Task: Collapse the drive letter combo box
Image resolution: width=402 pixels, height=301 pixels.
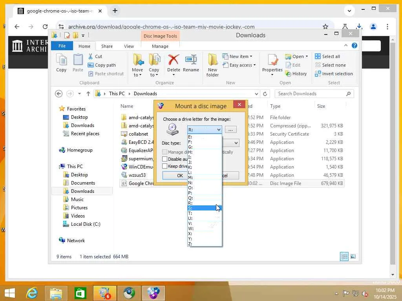Action: 219,129
